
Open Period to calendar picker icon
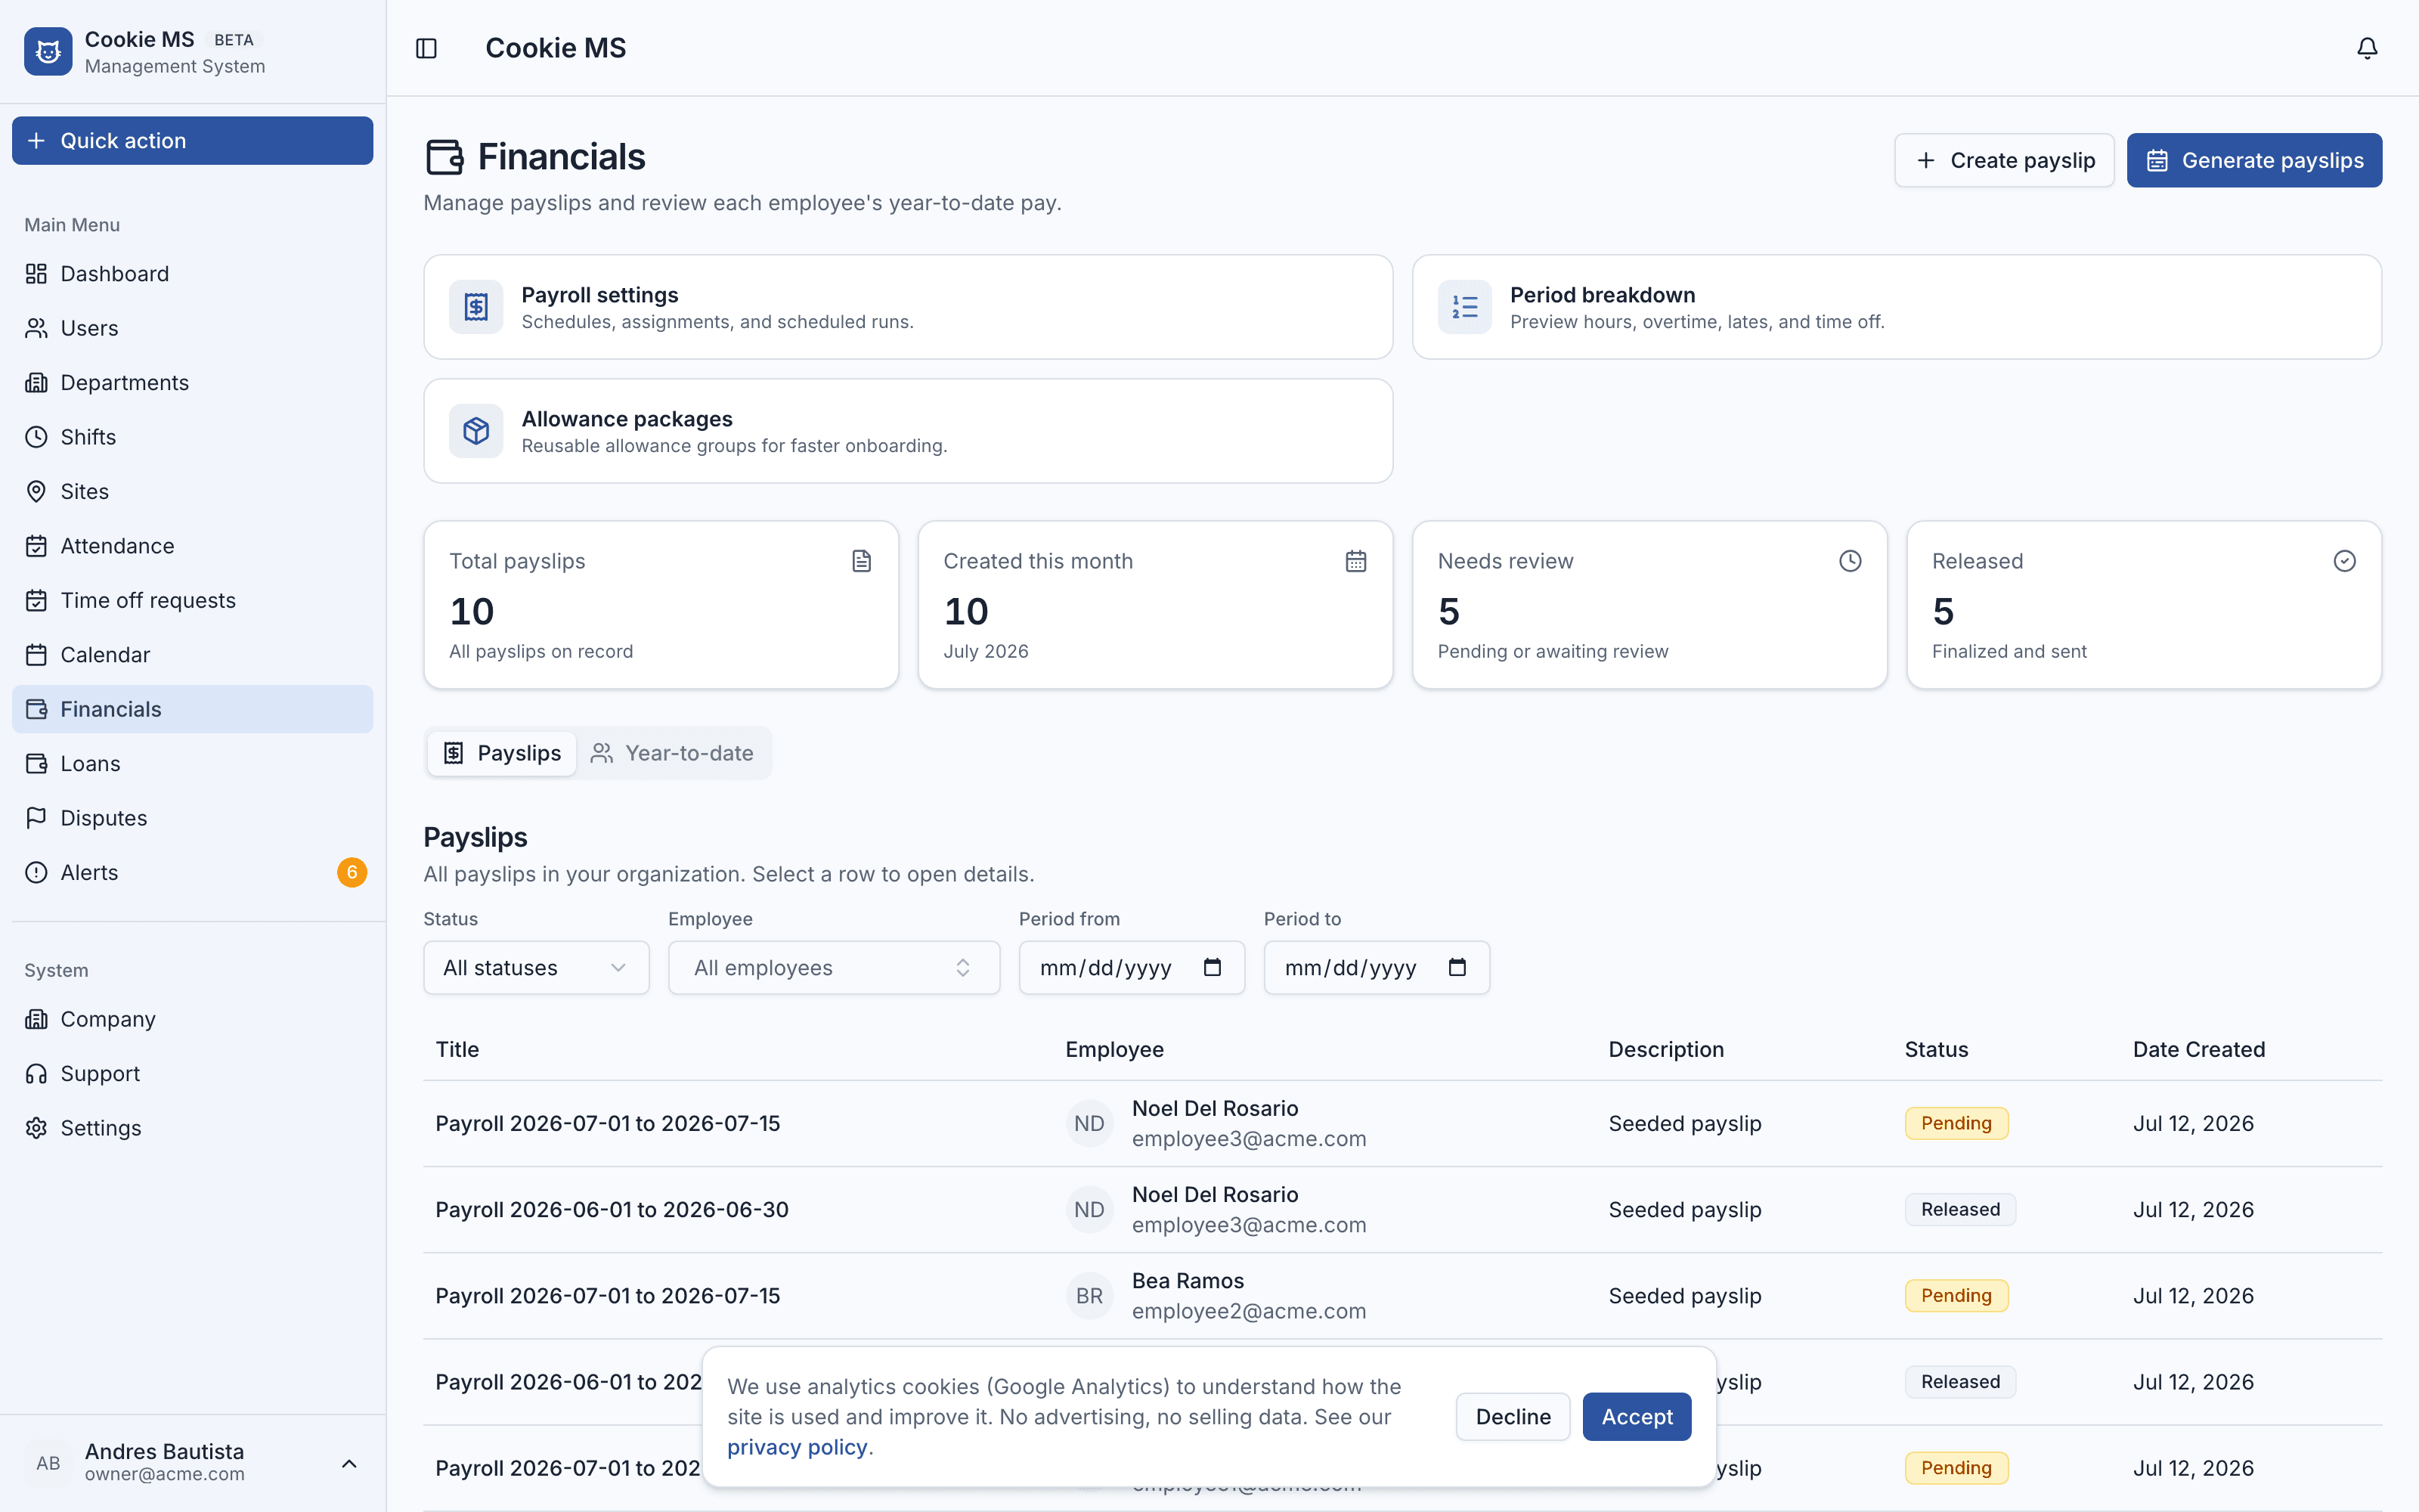pos(1457,967)
